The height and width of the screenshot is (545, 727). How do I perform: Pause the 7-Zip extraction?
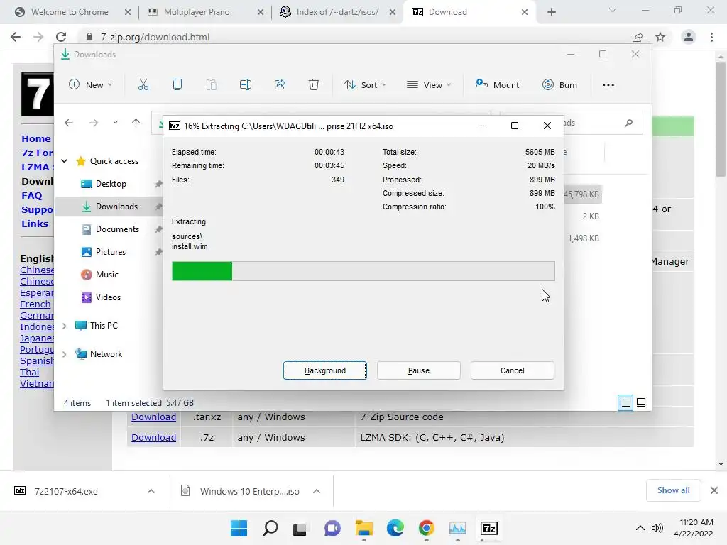point(419,370)
